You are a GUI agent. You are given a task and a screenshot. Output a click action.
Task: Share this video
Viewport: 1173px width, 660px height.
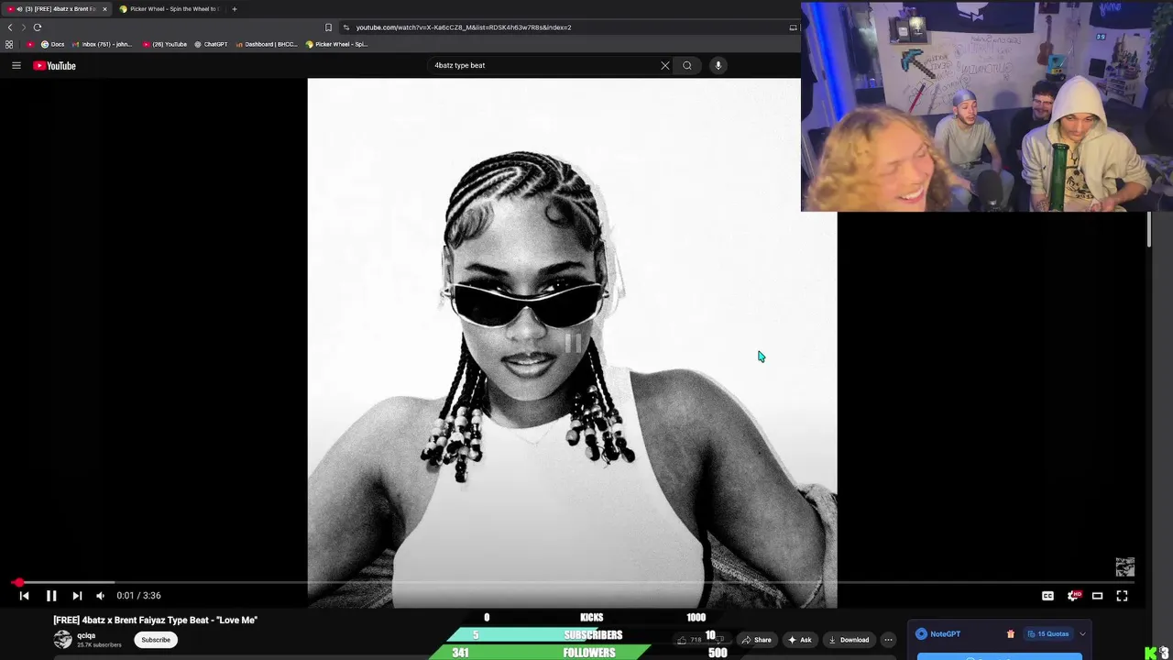coord(757,640)
